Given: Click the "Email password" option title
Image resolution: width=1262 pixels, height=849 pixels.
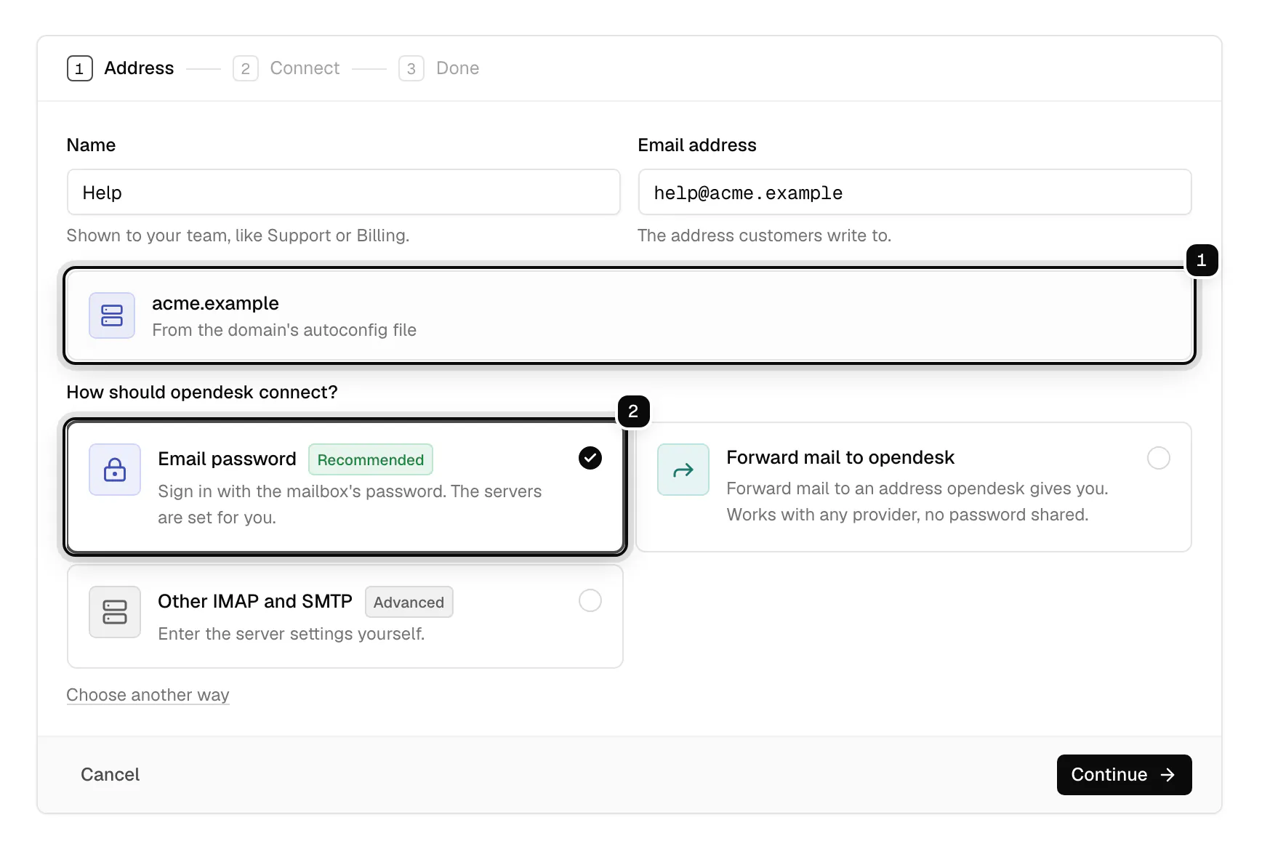Looking at the screenshot, I should (x=227, y=459).
